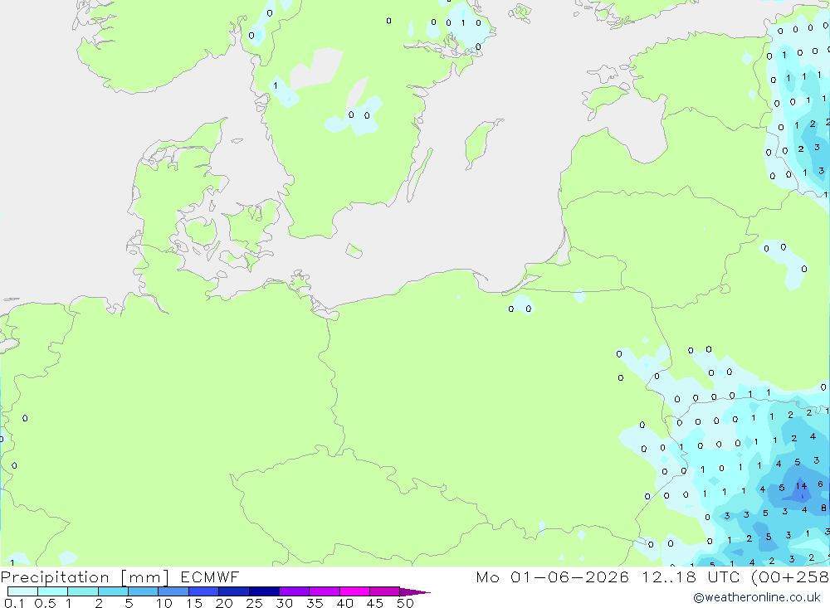Click the legend swatch between 10 and 15

coord(173,591)
